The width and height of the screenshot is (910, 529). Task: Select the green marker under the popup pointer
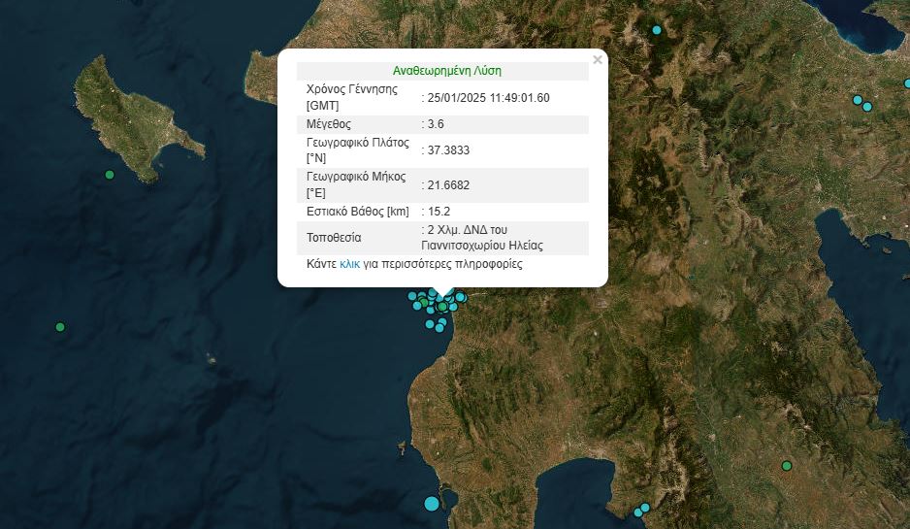point(442,308)
